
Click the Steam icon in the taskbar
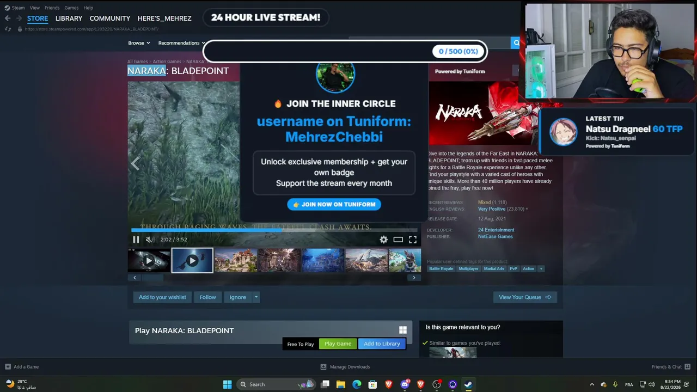(468, 384)
